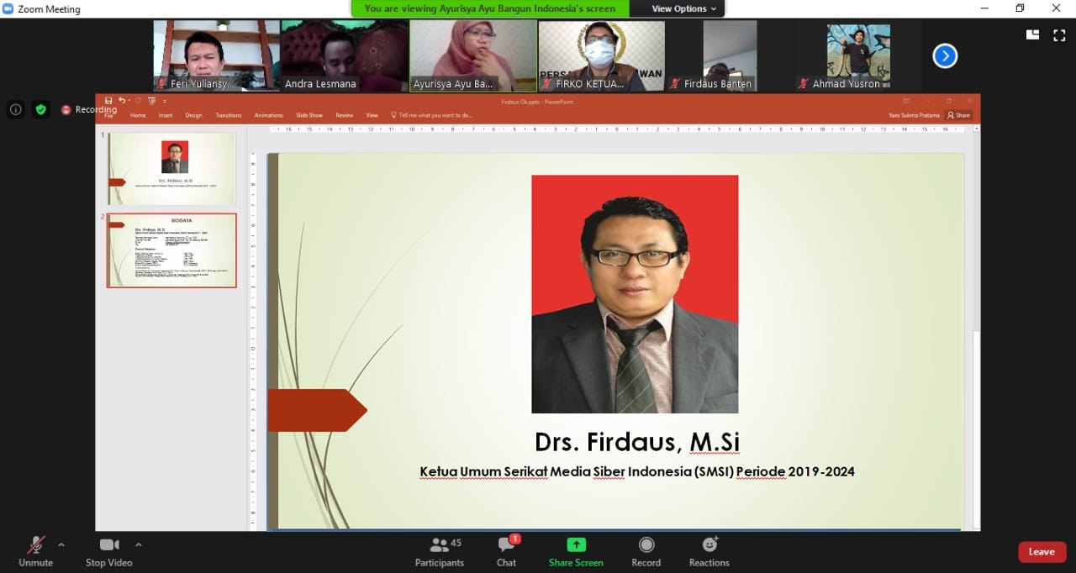
Task: Open audio options arrow beside Unmute
Action: coord(61,544)
